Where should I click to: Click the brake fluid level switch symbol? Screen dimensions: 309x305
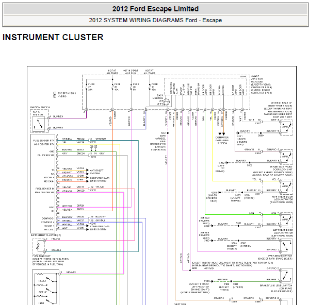286,276
